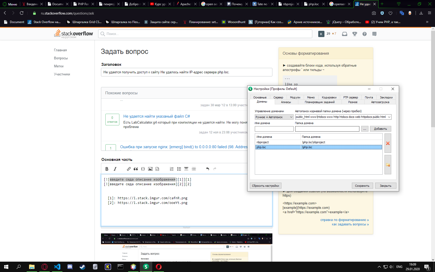Click the question title input field
435x272 pixels.
[186, 72]
